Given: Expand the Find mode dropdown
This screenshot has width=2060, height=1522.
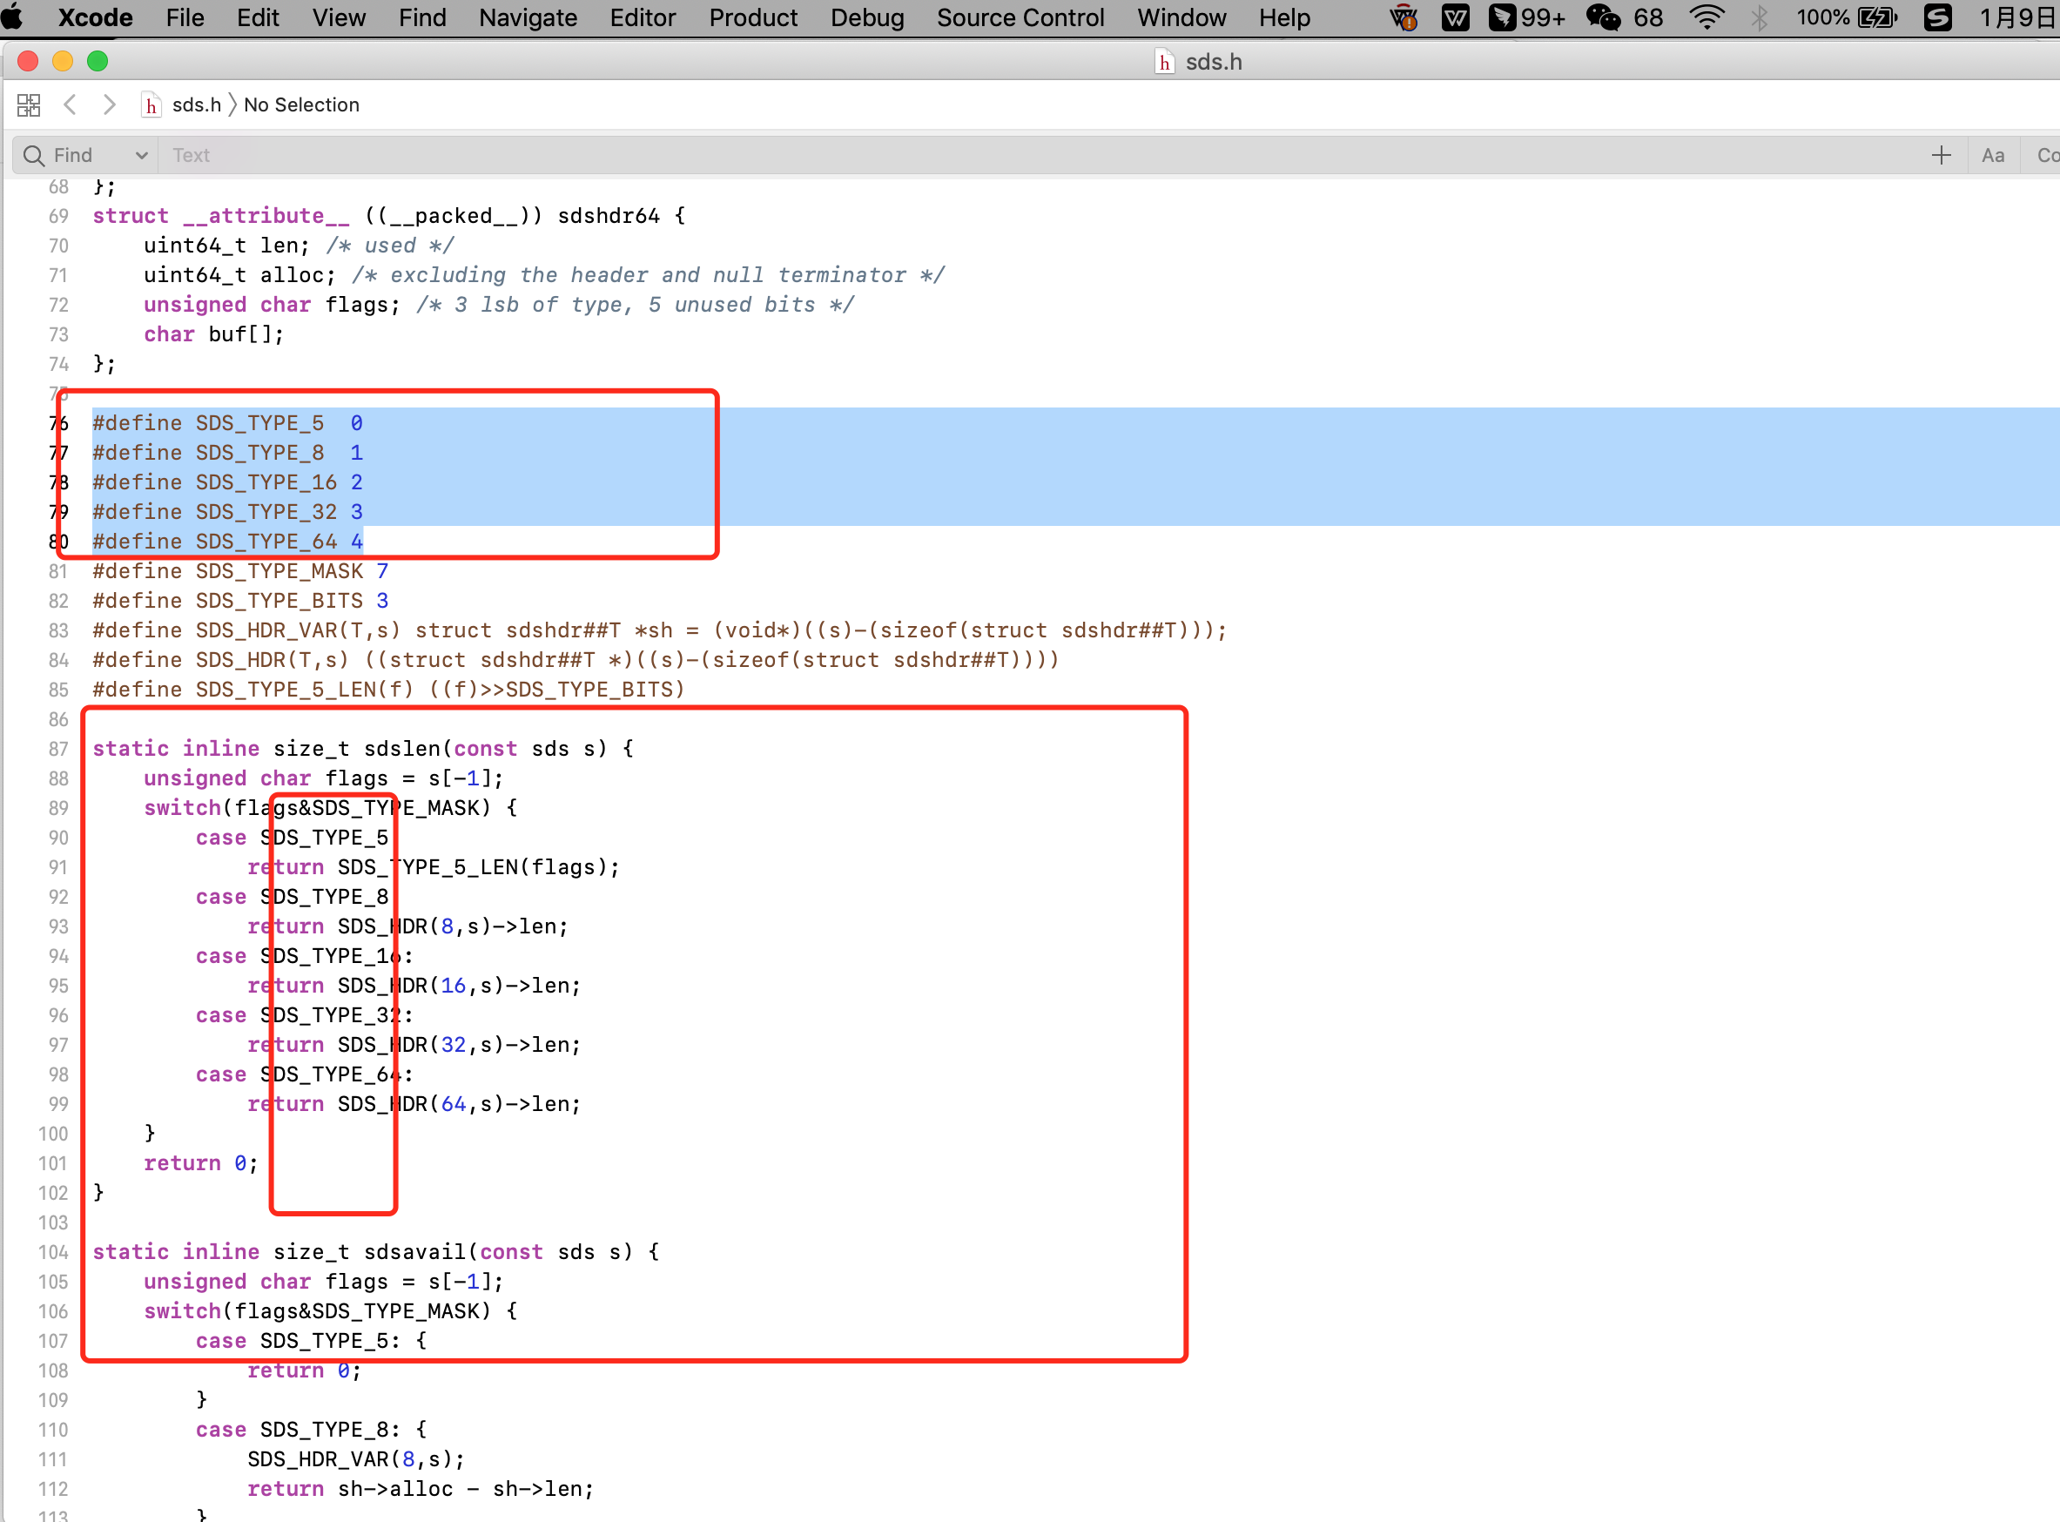Looking at the screenshot, I should [x=141, y=156].
